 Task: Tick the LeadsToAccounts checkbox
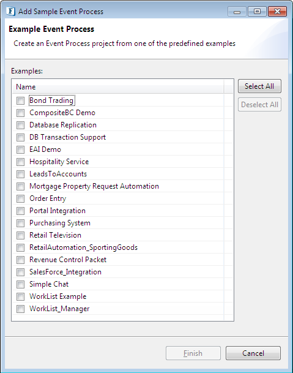coord(20,174)
